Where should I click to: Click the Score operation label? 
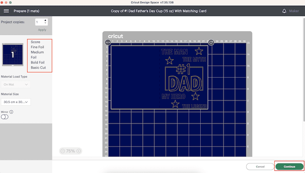(36, 42)
